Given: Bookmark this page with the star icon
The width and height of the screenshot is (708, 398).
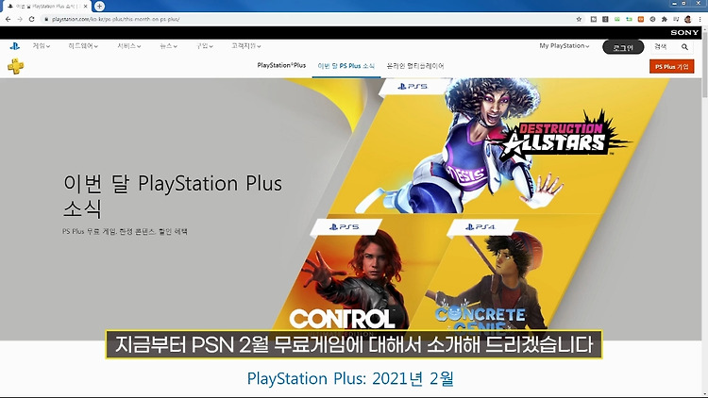Looking at the screenshot, I should click(x=579, y=19).
